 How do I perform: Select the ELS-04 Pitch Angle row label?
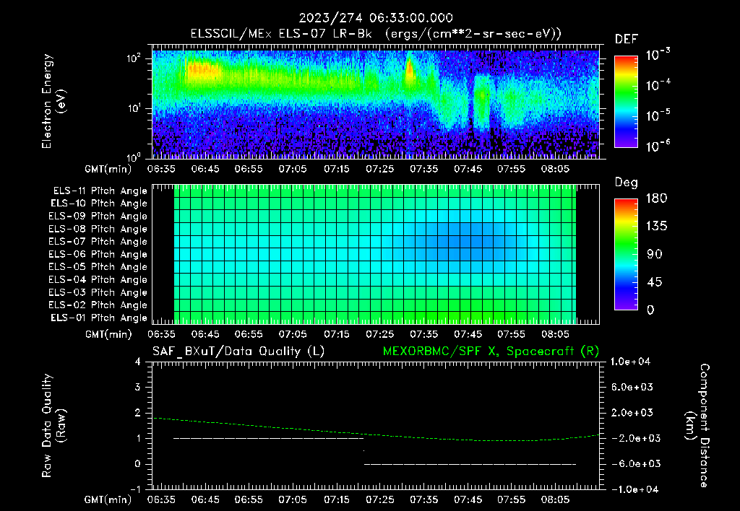coord(98,280)
